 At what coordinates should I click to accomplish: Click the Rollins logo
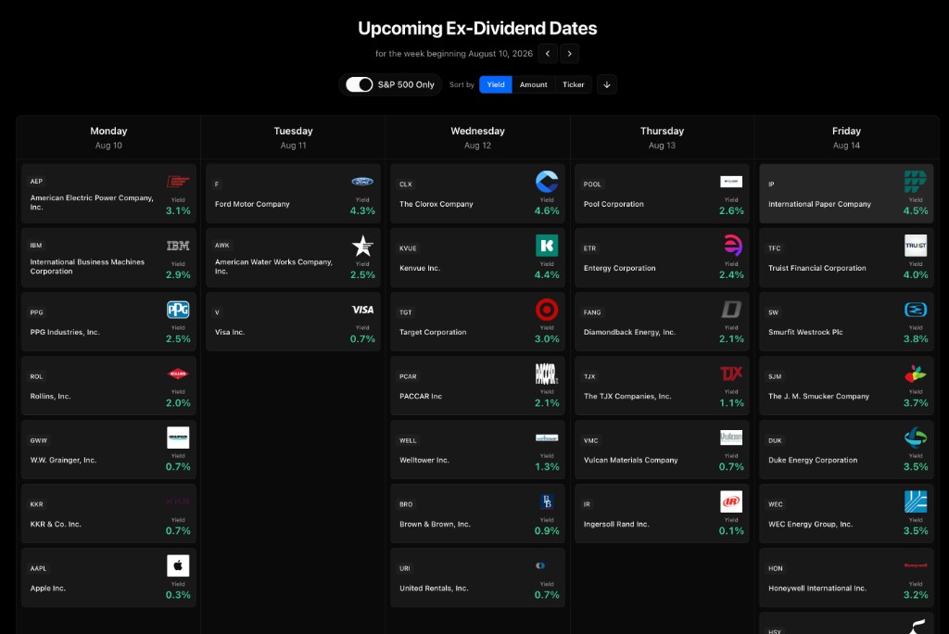(x=178, y=374)
